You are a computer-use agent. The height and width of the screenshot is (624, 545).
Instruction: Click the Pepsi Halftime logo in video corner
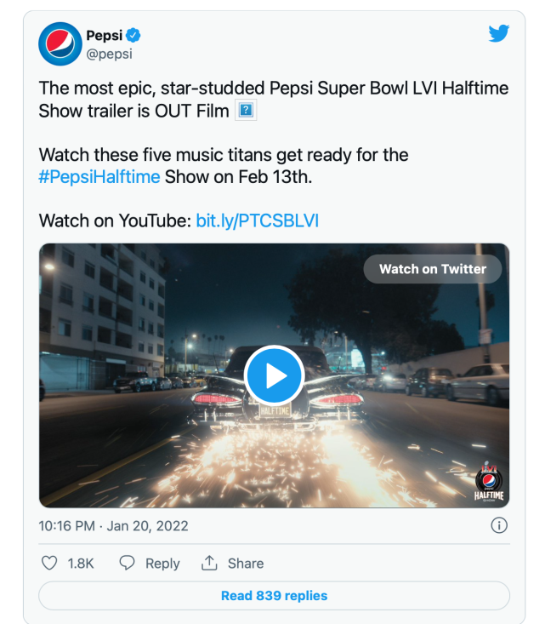(x=489, y=487)
